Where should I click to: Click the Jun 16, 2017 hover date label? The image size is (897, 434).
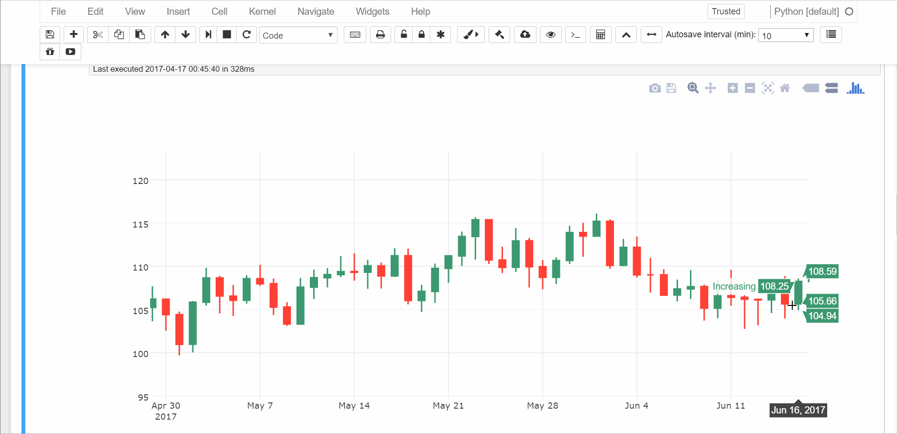[798, 410]
